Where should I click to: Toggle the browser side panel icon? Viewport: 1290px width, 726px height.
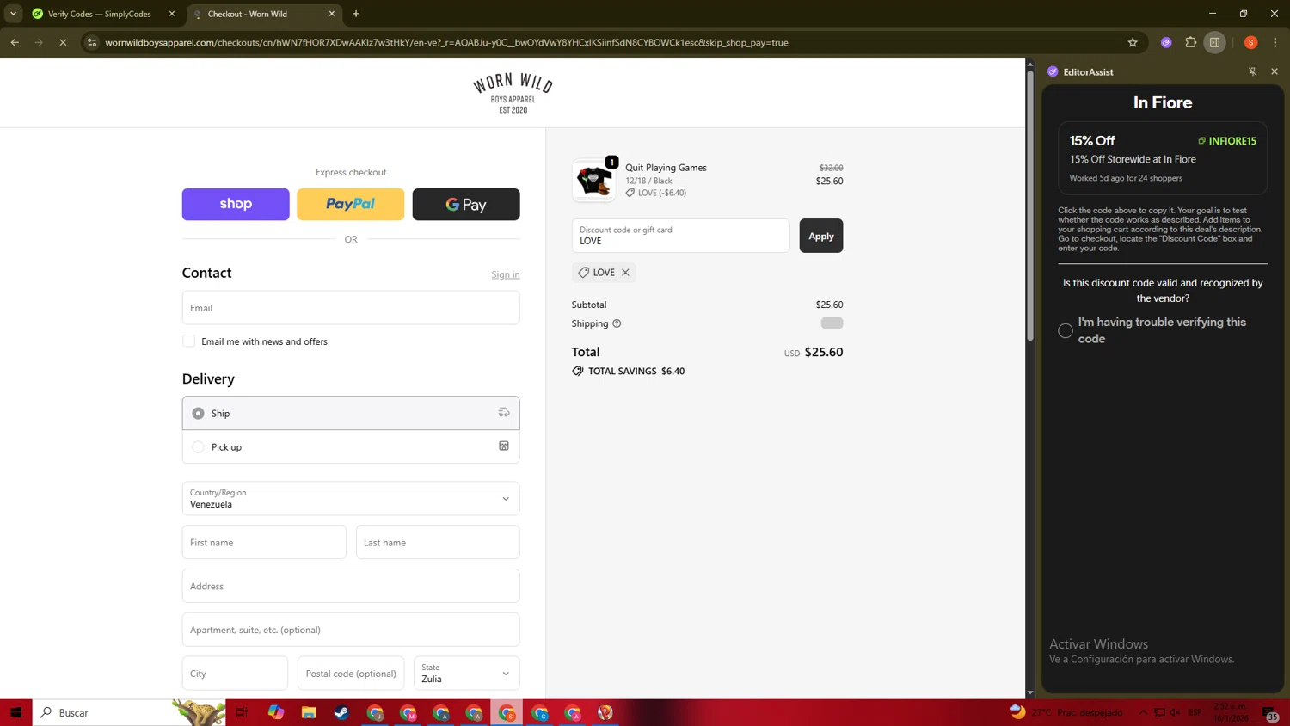(1214, 42)
